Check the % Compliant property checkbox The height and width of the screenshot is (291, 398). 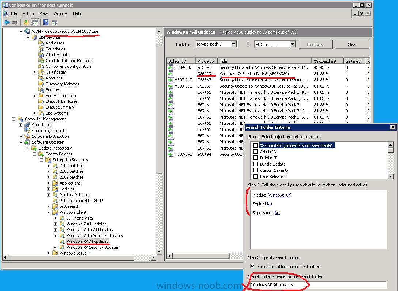pos(255,145)
